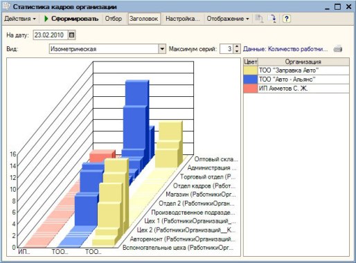
Task: Open the Отбор filter panel
Action: [x=114, y=19]
